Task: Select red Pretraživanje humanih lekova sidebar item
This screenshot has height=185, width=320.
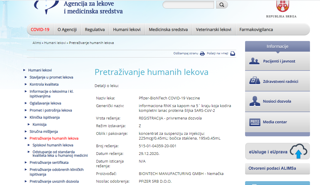Action: [54, 138]
